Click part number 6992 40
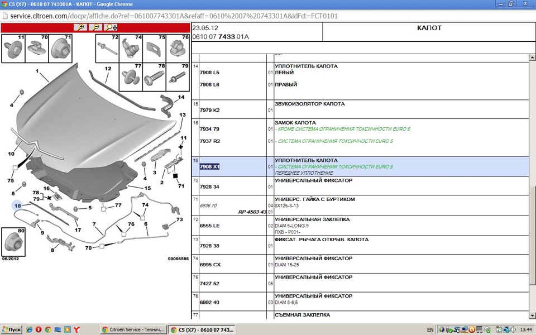This screenshot has width=536, height=335. pyautogui.click(x=209, y=302)
